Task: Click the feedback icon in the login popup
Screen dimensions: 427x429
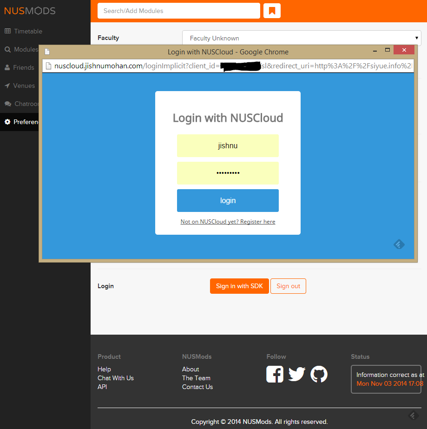Action: point(399,244)
